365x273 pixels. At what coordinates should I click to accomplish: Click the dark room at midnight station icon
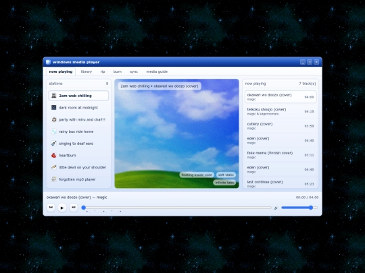(54, 107)
